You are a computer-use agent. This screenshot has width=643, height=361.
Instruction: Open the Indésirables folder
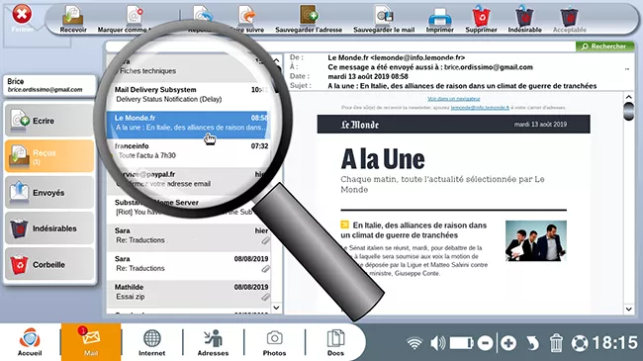(49, 228)
